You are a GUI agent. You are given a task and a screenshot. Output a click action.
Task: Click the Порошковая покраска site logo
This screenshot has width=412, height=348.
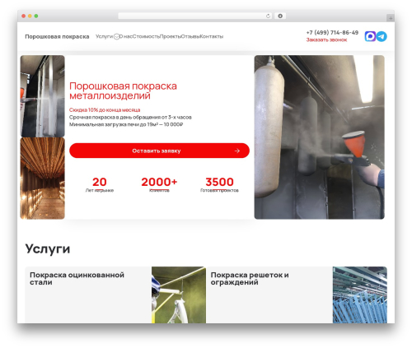57,36
